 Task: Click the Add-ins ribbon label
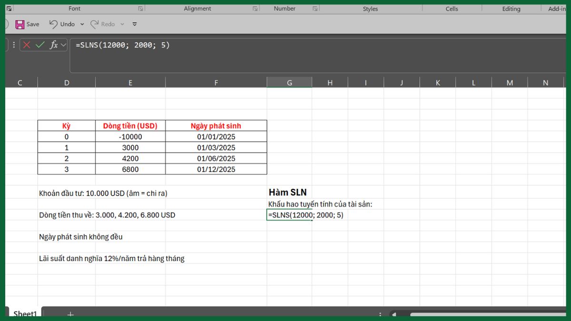pyautogui.click(x=557, y=8)
